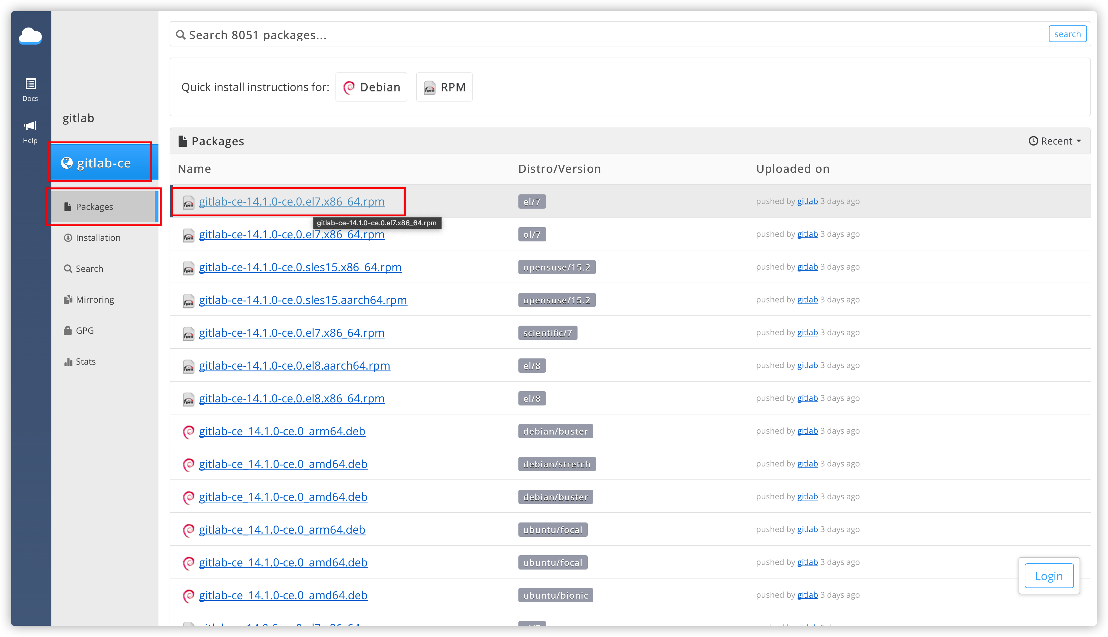This screenshot has width=1108, height=637.
Task: Click the gitlab uploader link in the debian/stretch row
Action: tap(807, 464)
